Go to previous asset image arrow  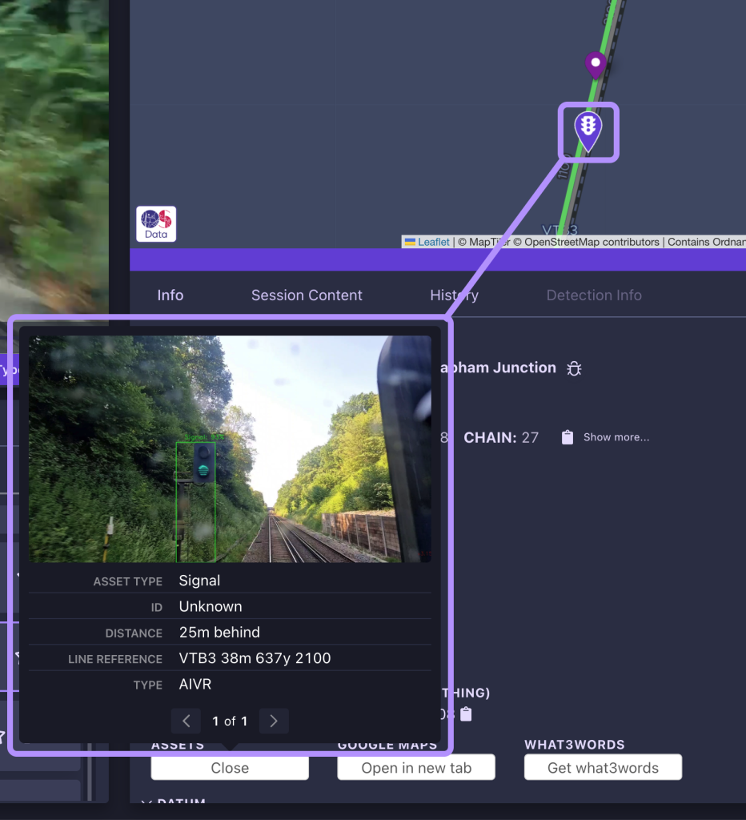tap(186, 722)
